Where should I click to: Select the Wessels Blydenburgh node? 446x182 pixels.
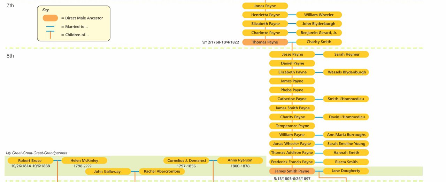(x=346, y=72)
